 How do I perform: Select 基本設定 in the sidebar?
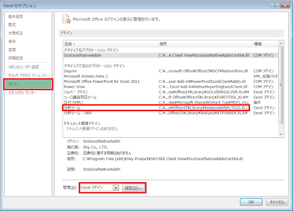click(x=16, y=16)
